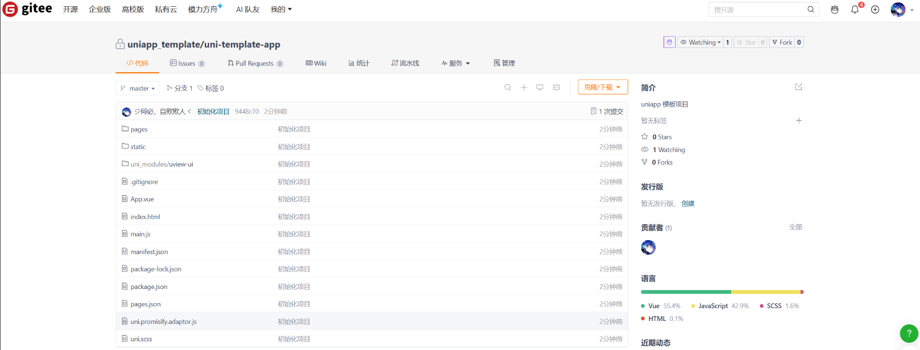Image resolution: width=920 pixels, height=350 pixels.
Task: Click the JavaScript yellow language dot
Action: point(693,306)
